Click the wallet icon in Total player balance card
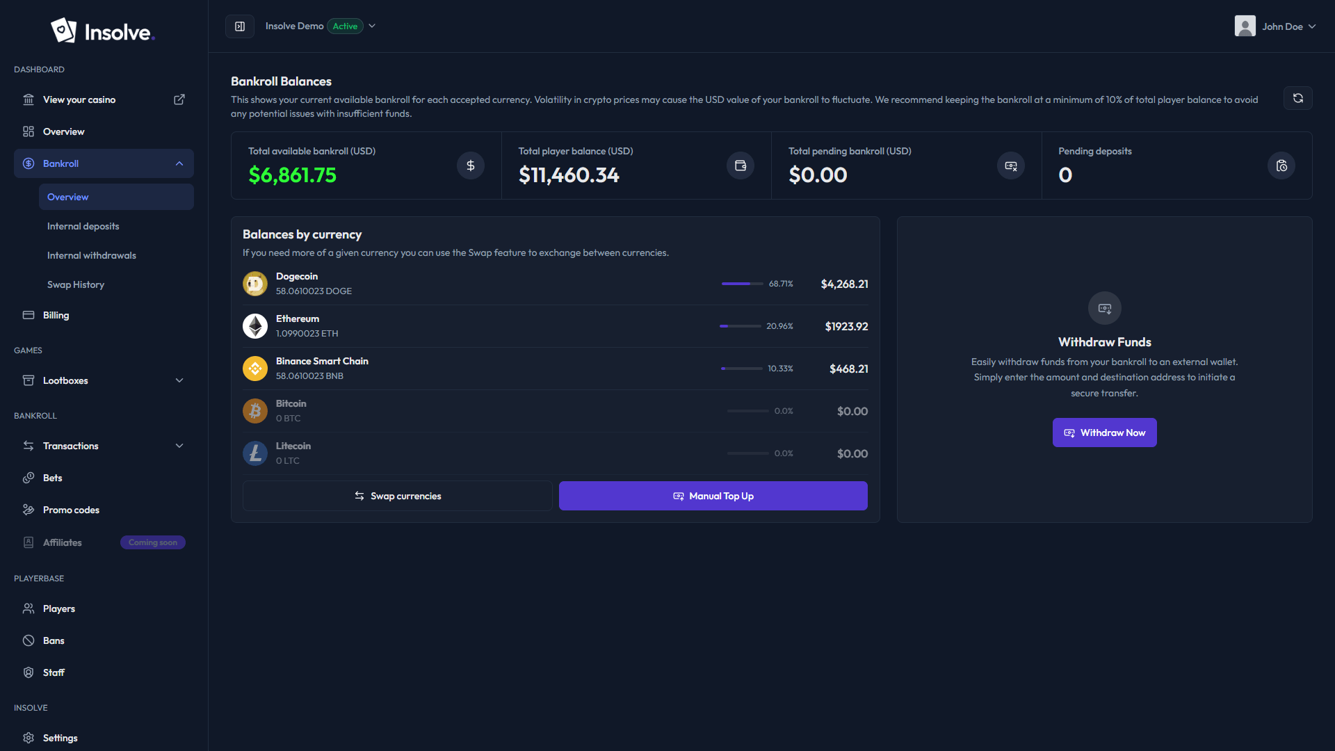Screen dimensions: 1335x751 click(x=741, y=165)
